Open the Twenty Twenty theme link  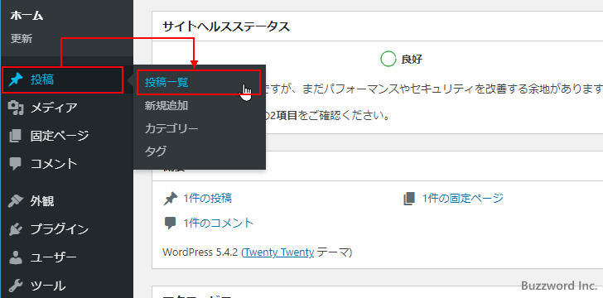(279, 252)
